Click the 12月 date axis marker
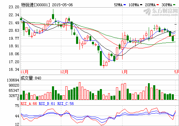Viewport: 179px width, 126px height. click(64, 72)
